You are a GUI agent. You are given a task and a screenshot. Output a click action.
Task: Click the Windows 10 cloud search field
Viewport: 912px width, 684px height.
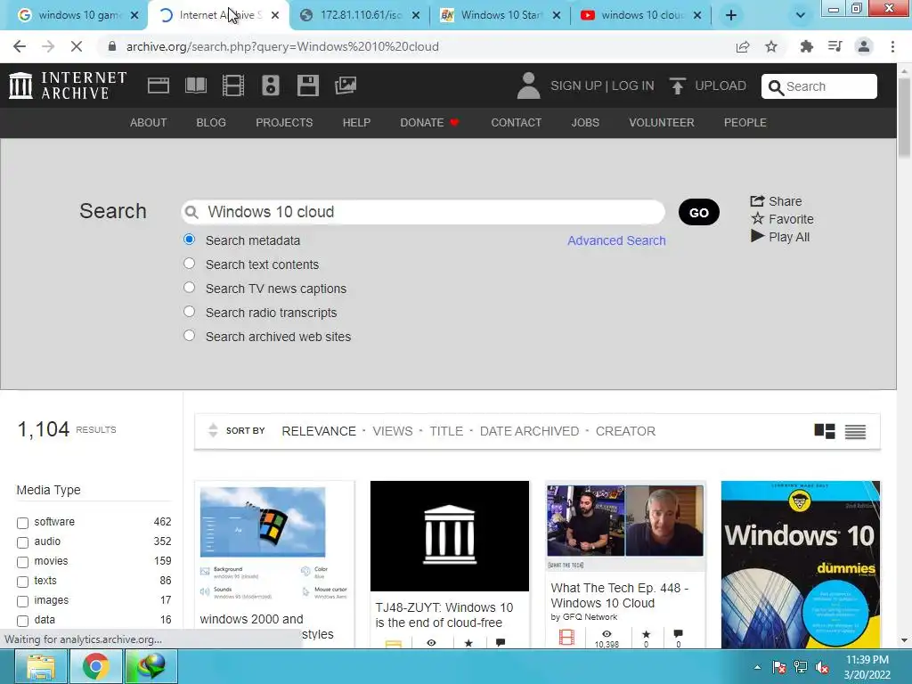(423, 212)
